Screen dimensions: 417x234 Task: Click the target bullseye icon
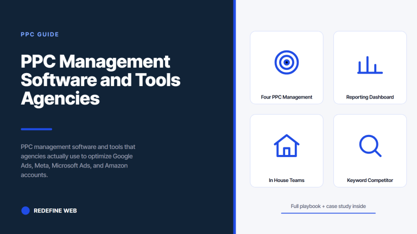(x=287, y=62)
